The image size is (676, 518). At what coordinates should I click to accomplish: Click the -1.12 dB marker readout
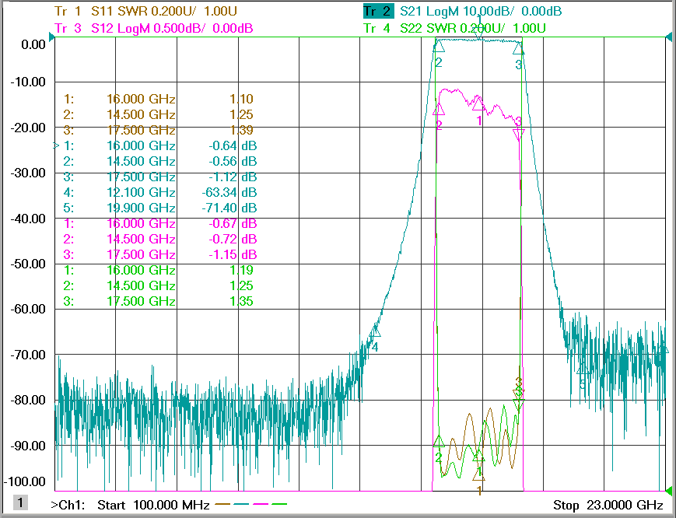pos(233,177)
